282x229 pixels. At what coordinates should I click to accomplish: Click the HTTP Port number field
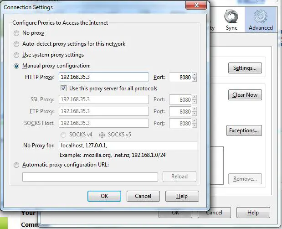tap(180, 77)
